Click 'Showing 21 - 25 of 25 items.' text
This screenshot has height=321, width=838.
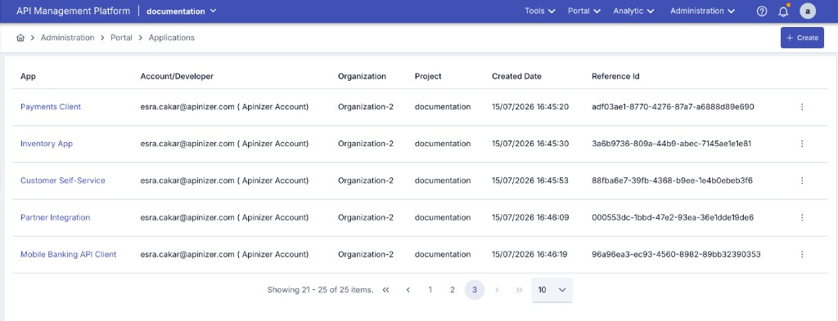320,290
